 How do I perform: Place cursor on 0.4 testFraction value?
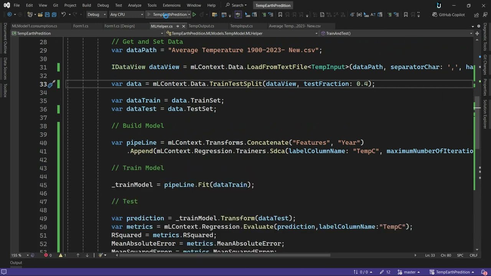tap(362, 84)
